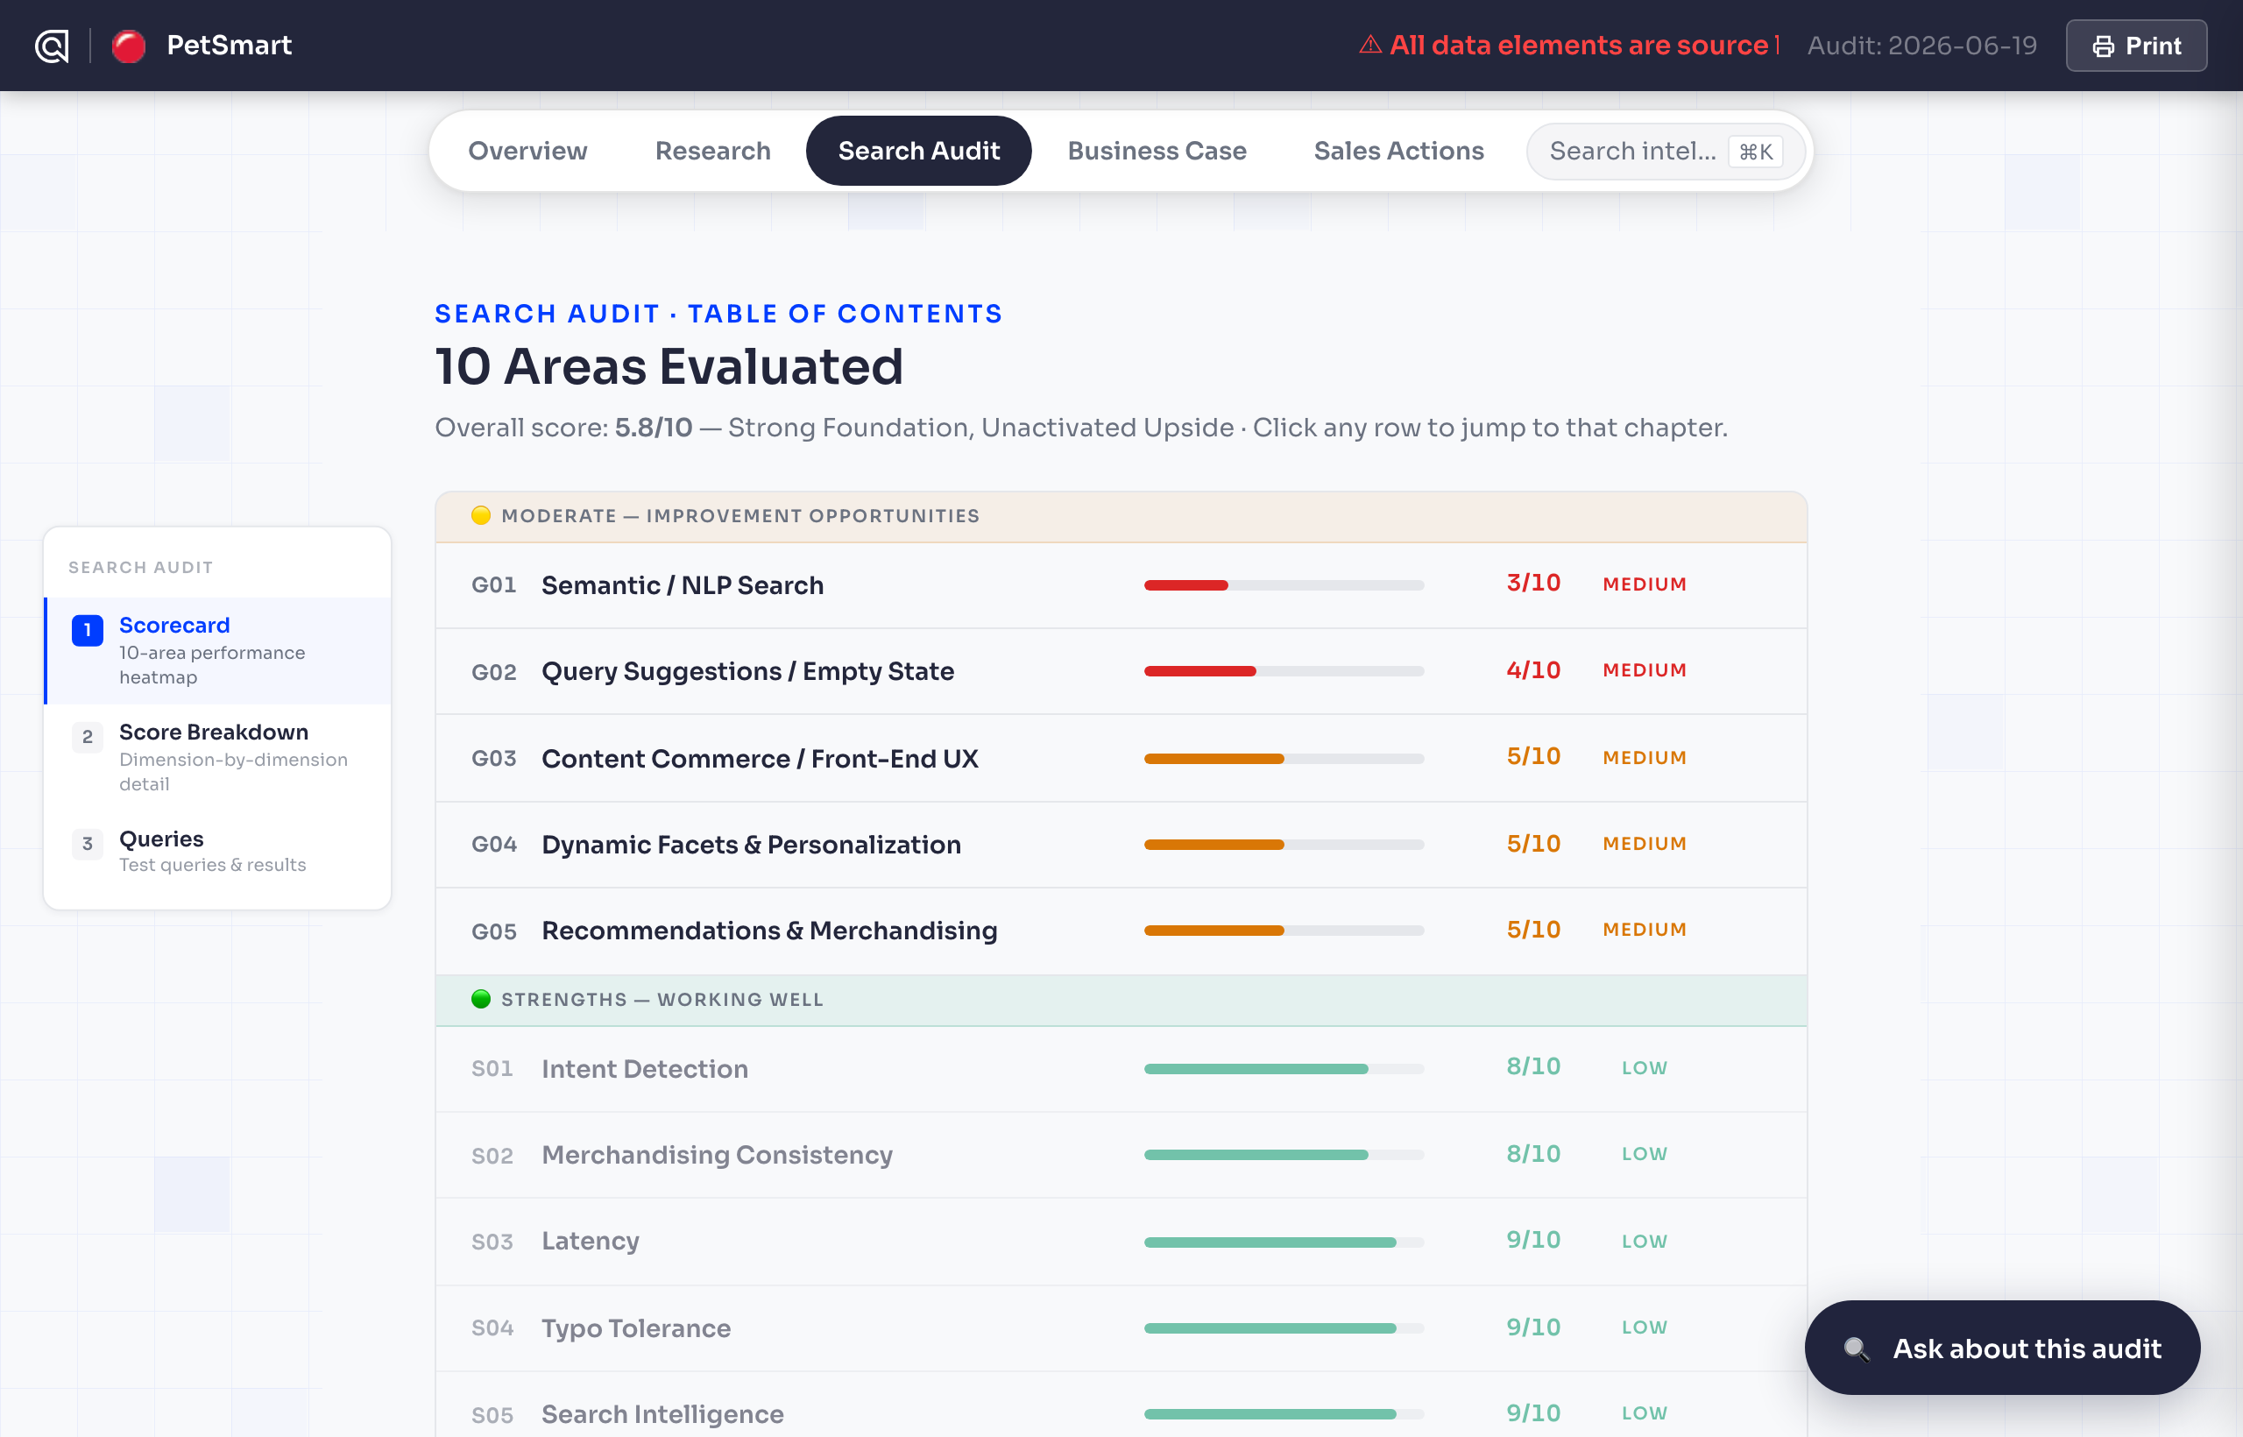Click the app logo icon in header
This screenshot has height=1437, width=2243.
tap(52, 45)
